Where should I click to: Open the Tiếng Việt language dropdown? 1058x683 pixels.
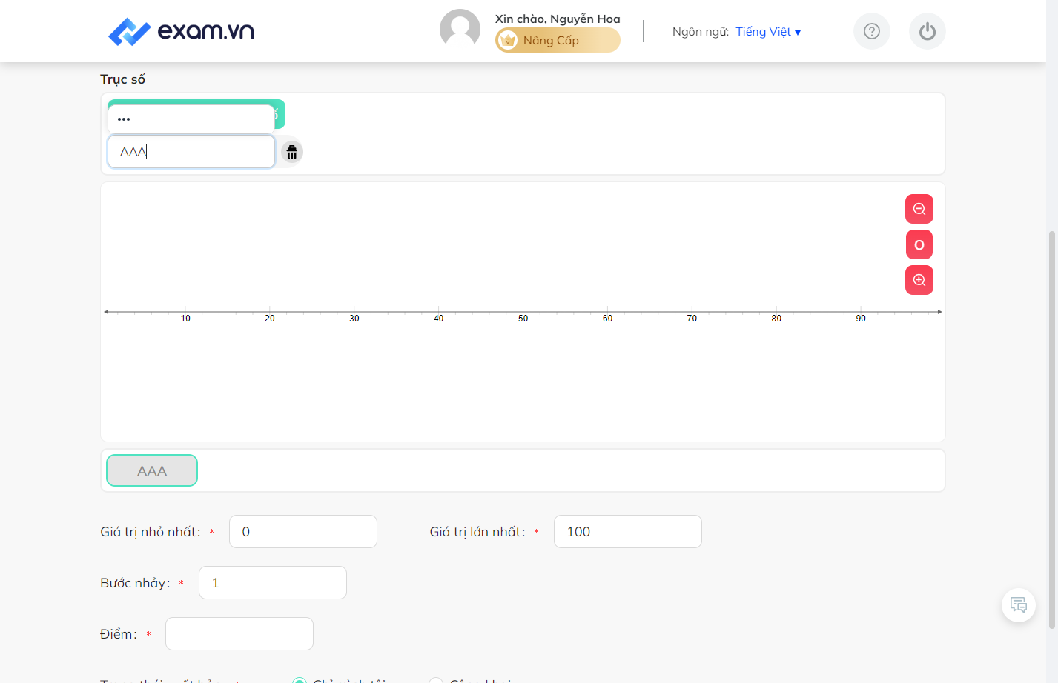[768, 31]
